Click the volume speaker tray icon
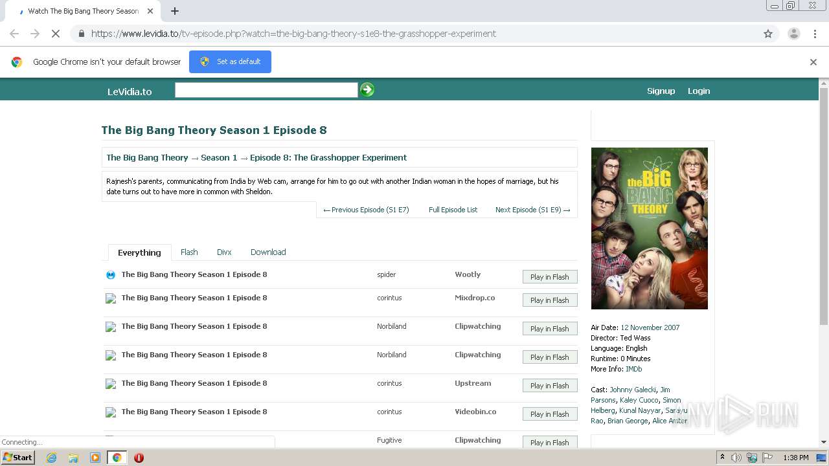Screen dimensions: 829x466 (736, 458)
